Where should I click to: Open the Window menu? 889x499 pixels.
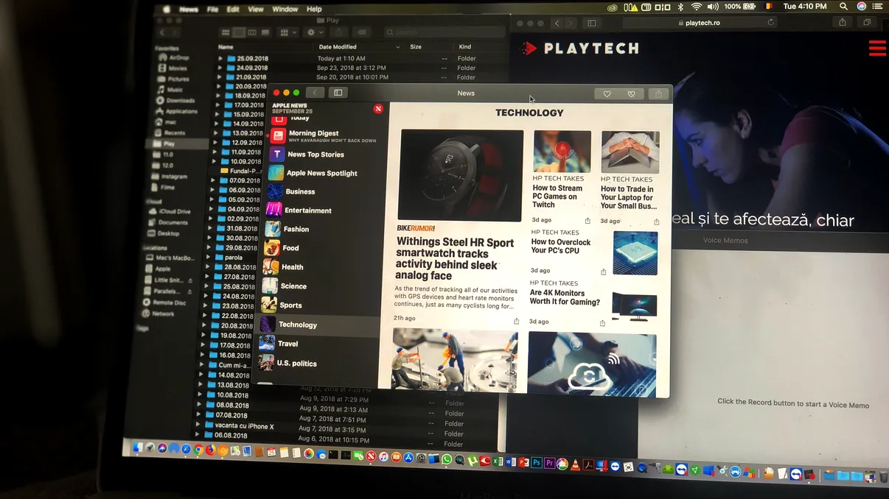[x=285, y=10]
